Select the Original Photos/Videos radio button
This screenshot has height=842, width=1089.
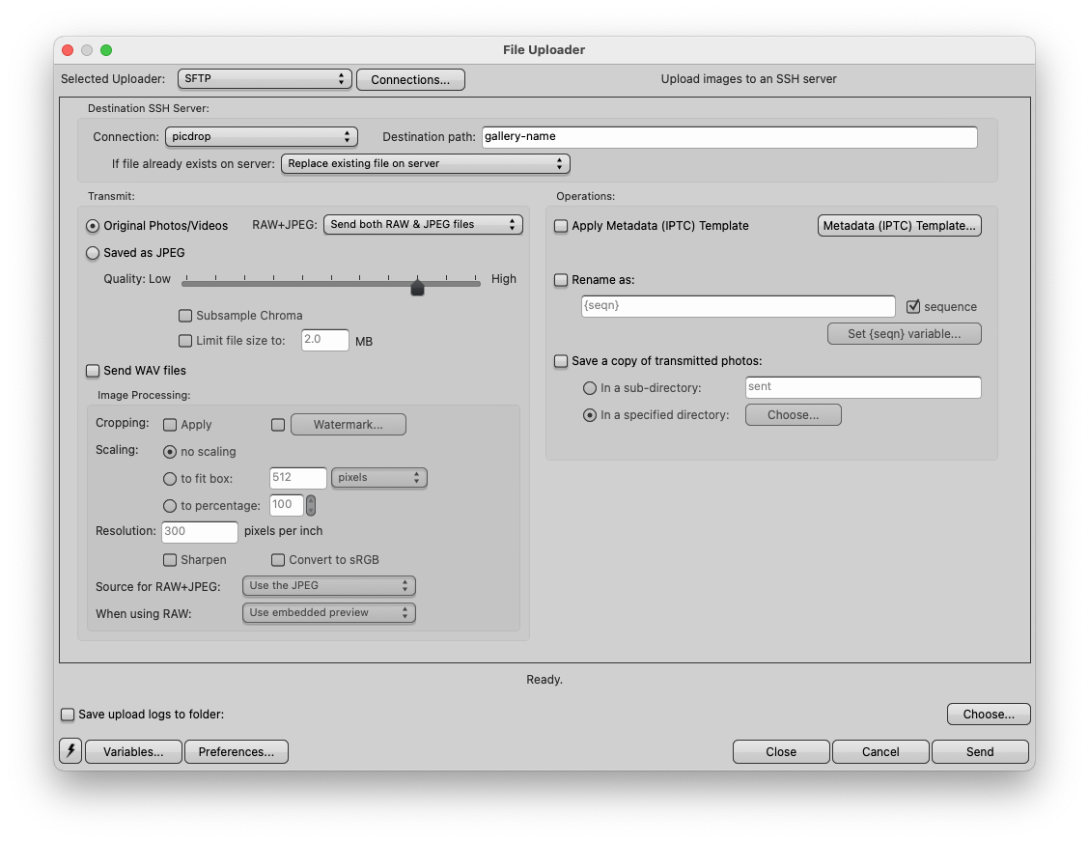click(x=93, y=226)
